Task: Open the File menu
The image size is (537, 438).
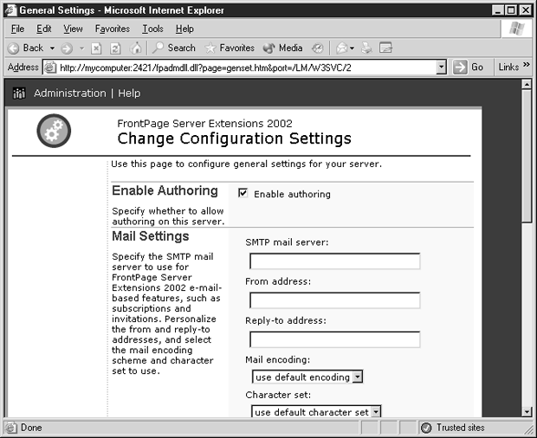Action: (17, 29)
